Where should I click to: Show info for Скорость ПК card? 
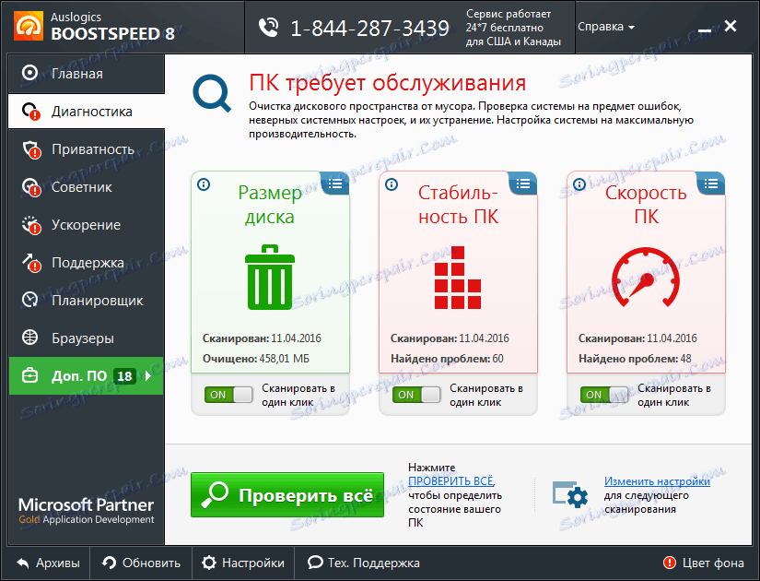[579, 184]
